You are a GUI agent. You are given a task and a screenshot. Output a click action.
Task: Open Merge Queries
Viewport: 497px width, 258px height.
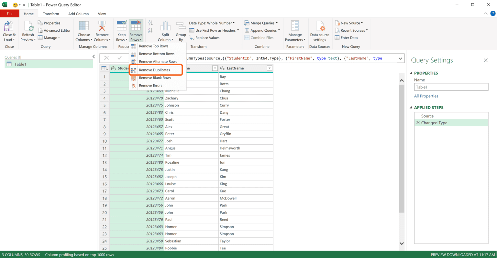click(x=261, y=23)
